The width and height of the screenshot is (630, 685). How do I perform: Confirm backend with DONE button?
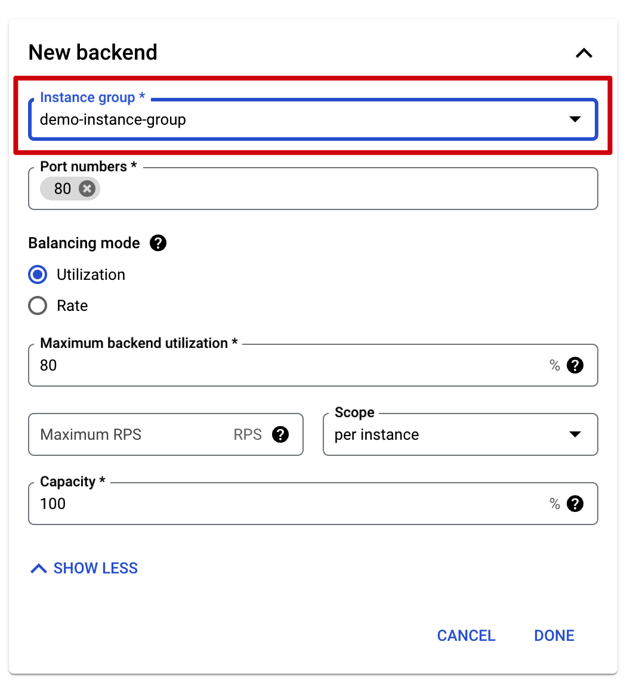tap(554, 635)
